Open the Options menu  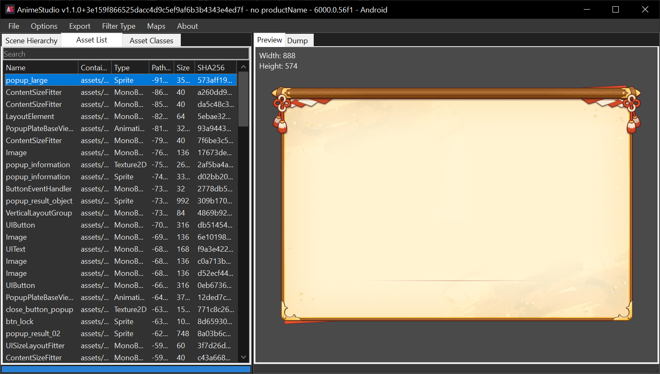44,26
